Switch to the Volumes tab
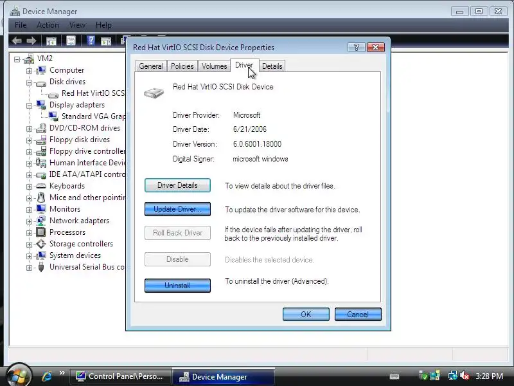Viewport: 514px width, 386px height. click(215, 66)
